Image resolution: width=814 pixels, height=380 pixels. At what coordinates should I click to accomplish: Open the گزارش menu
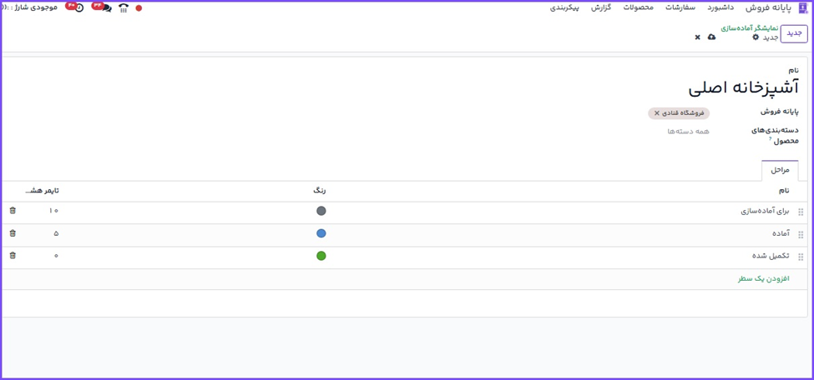coord(601,7)
